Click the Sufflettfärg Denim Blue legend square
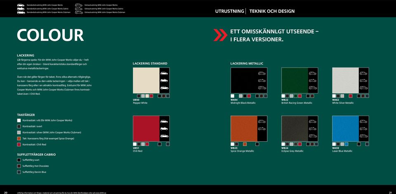The image size is (396, 194). click(x=19, y=172)
